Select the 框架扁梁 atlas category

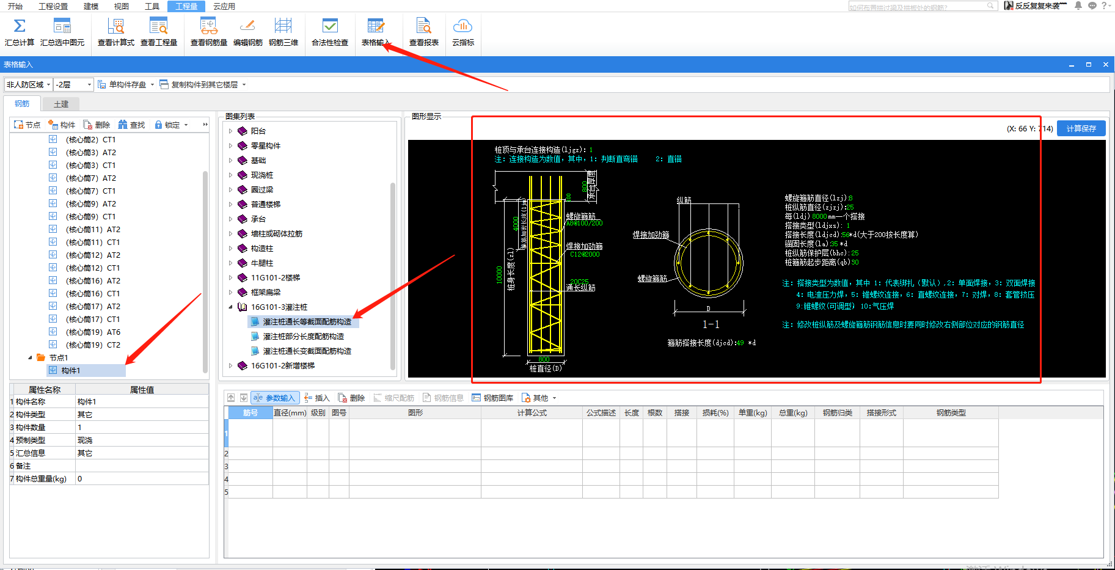coord(266,292)
